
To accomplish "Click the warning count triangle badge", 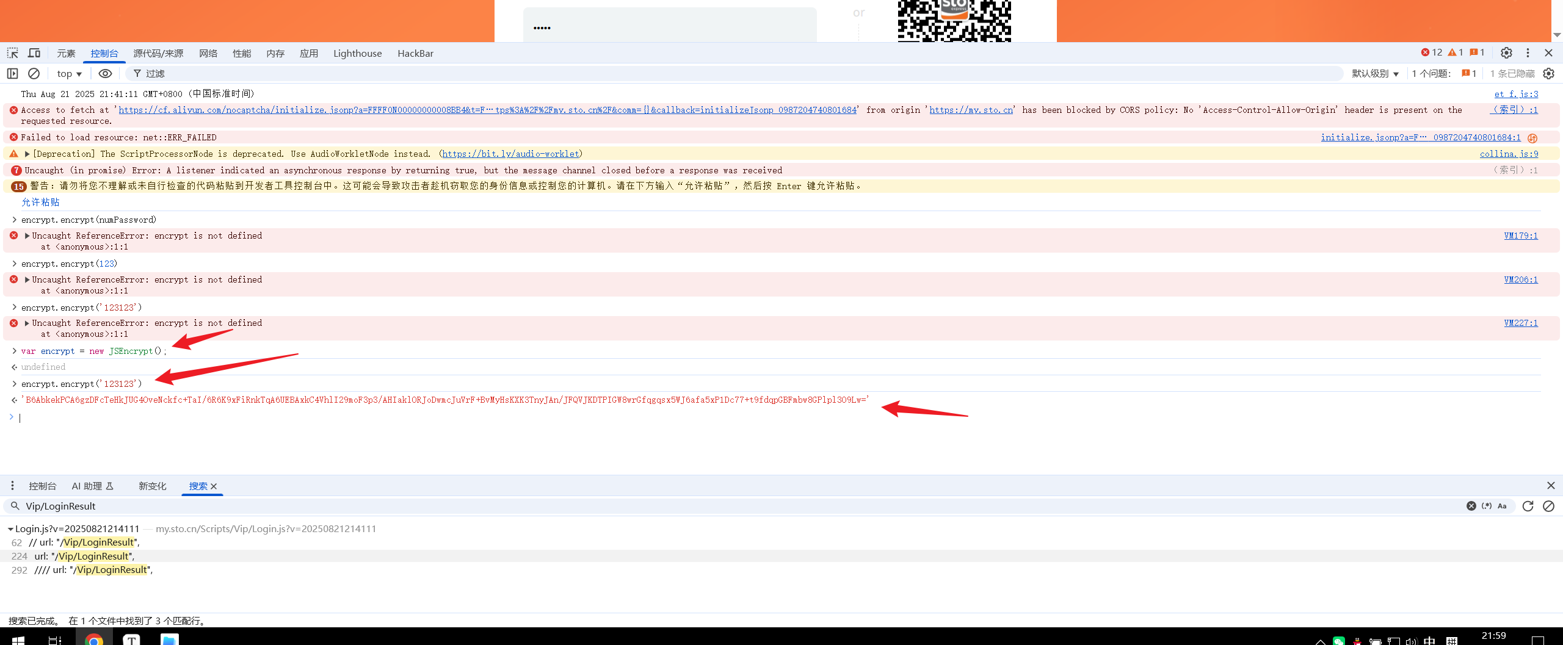I will 1456,52.
